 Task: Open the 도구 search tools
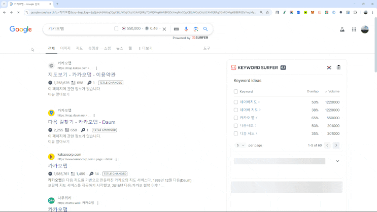207,48
